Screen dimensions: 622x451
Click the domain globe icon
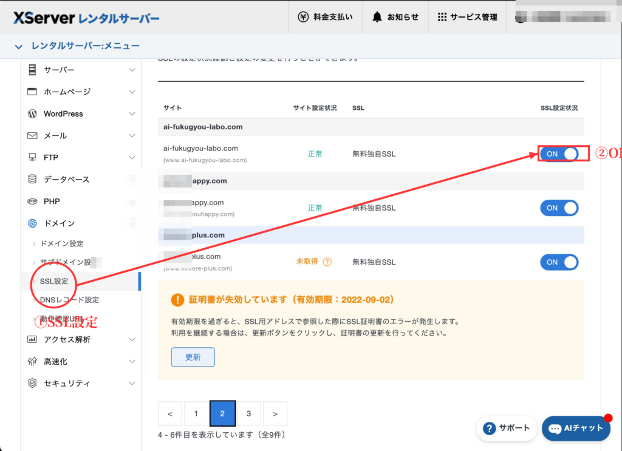click(x=32, y=223)
